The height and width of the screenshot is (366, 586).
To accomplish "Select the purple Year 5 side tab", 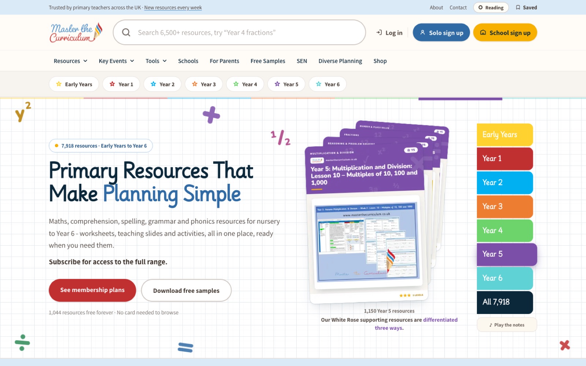I will [x=507, y=254].
